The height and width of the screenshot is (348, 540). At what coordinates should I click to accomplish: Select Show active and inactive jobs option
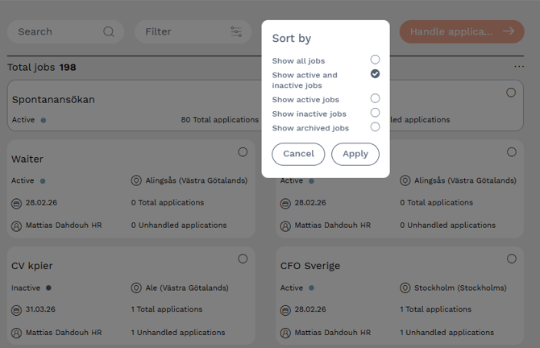(x=375, y=73)
